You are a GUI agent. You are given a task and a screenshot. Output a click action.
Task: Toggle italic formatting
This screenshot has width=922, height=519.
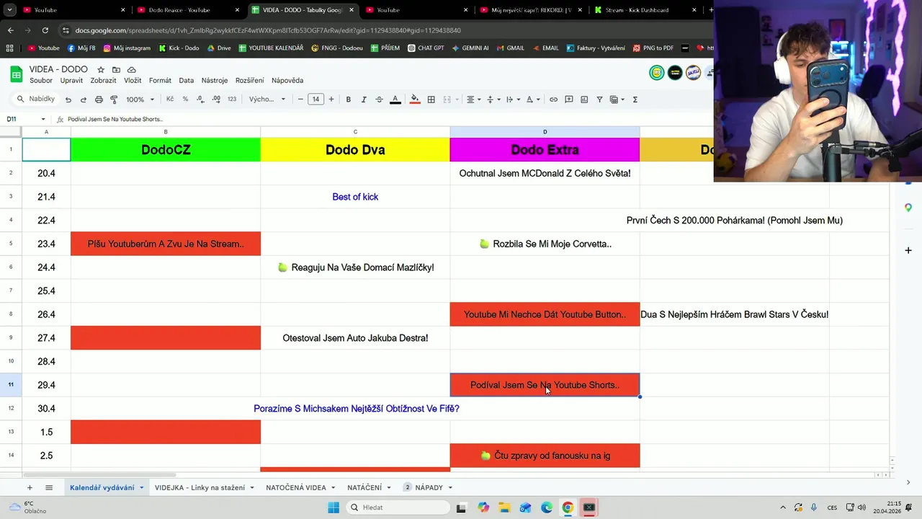364,99
